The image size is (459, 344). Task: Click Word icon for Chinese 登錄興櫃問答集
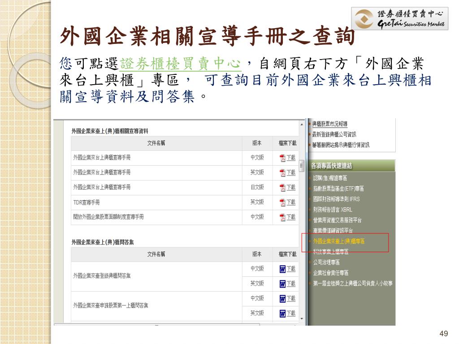282,269
